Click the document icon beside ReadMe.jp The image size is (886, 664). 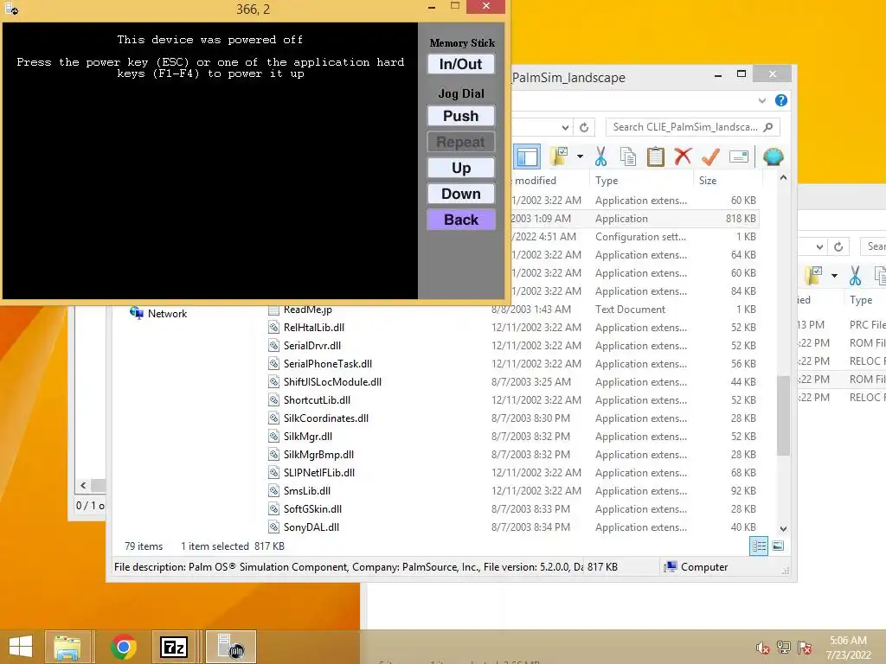[273, 310]
